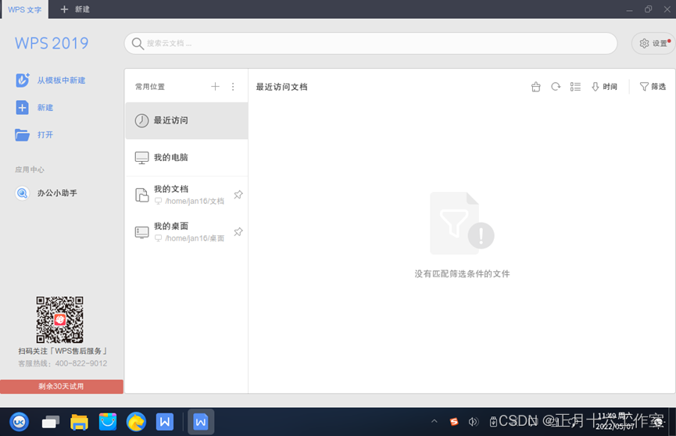Click the WPS 2019 logo text

coord(52,43)
